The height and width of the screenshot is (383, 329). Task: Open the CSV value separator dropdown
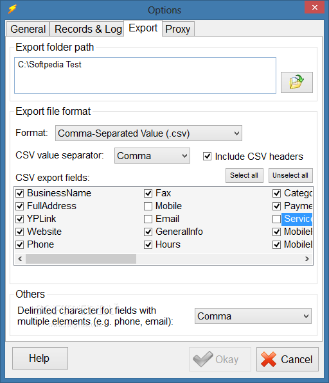tap(152, 156)
